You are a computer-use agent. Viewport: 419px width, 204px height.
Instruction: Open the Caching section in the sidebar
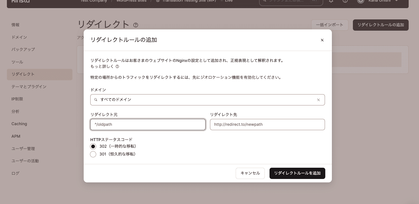tap(19, 124)
